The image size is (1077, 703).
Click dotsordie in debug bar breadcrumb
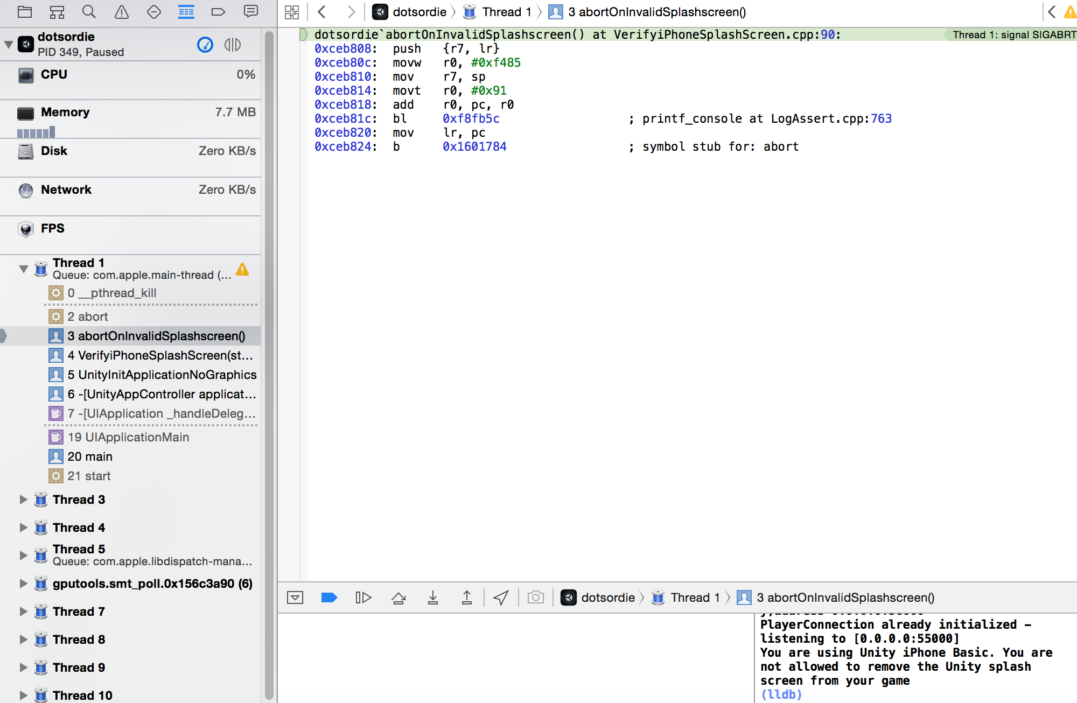(598, 597)
